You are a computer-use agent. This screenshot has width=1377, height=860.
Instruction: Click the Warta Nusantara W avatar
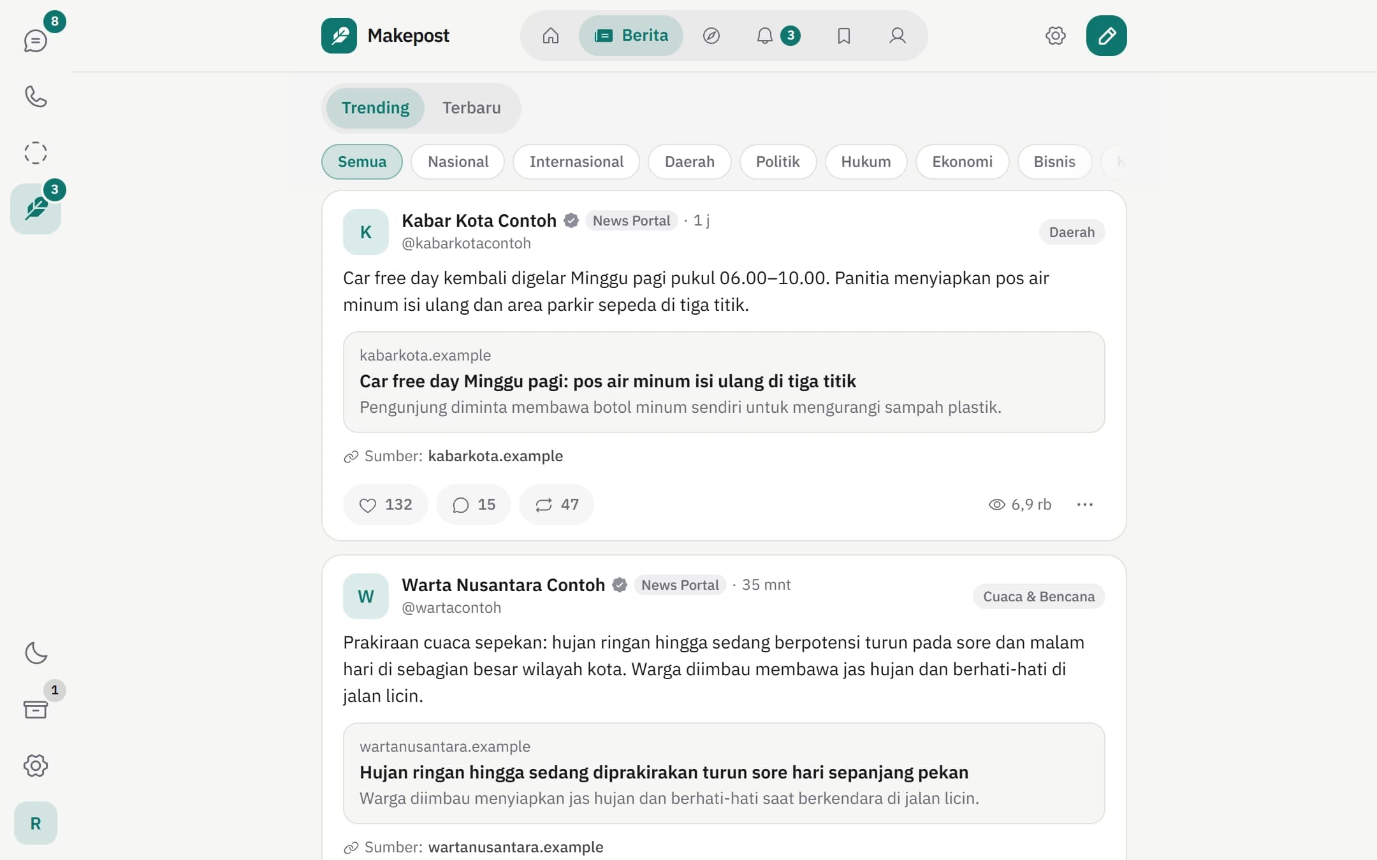tap(366, 596)
